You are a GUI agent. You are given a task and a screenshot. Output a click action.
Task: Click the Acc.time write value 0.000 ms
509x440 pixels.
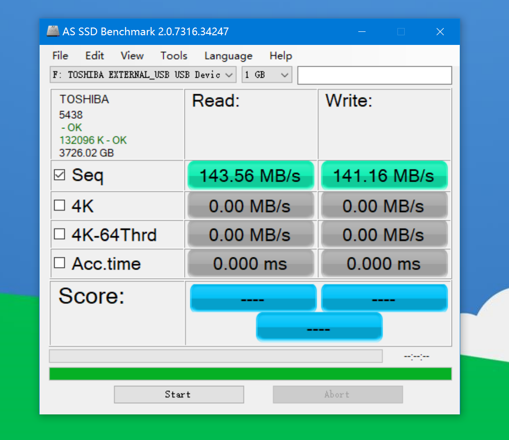(384, 263)
